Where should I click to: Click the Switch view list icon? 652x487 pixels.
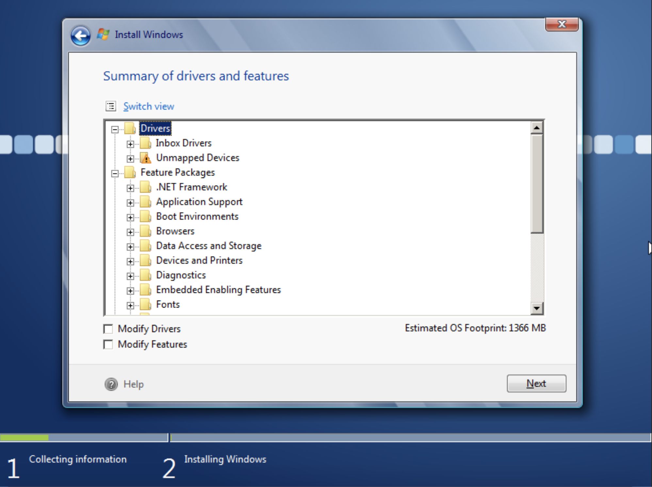pyautogui.click(x=111, y=106)
